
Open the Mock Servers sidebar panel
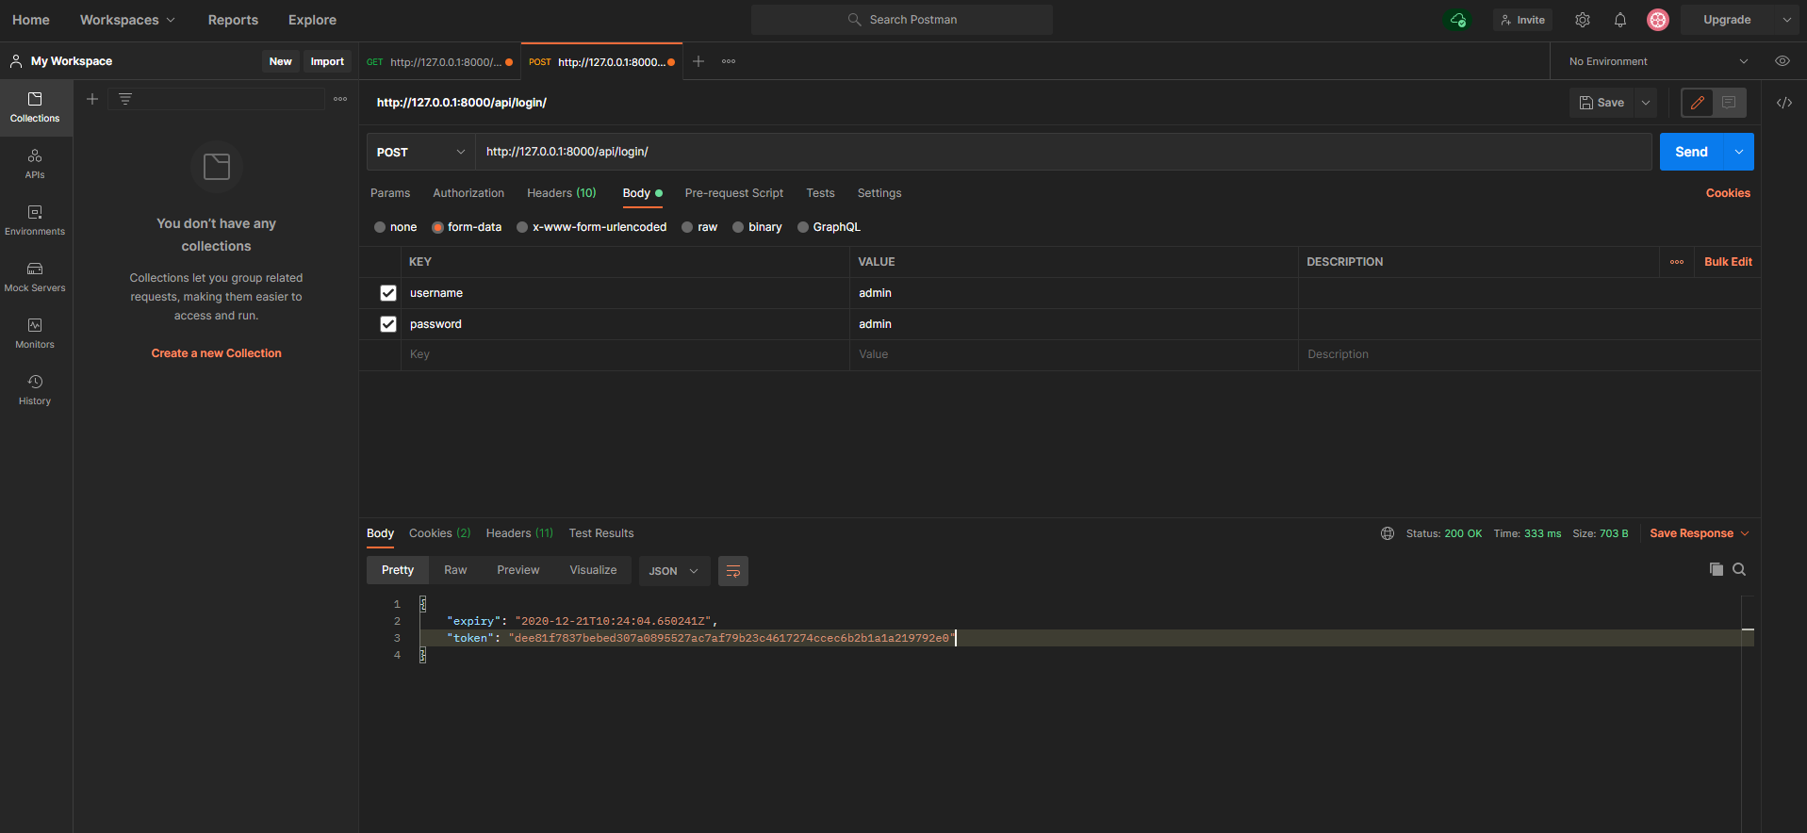point(35,277)
